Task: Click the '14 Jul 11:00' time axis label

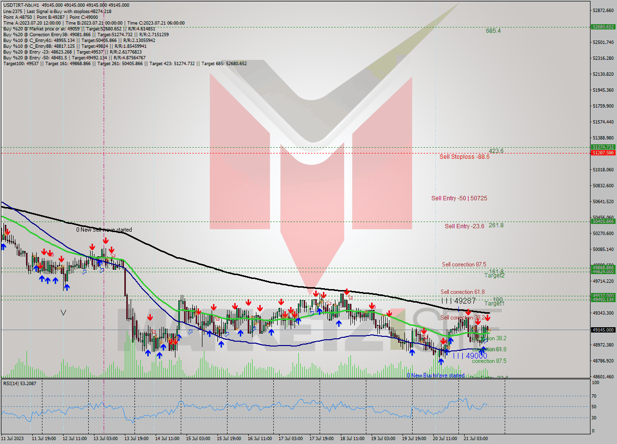Action: tap(167, 439)
